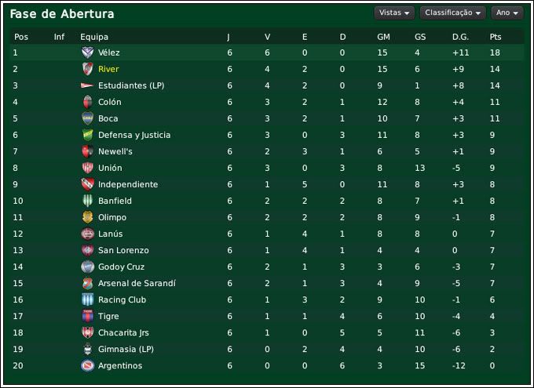
Task: Open the Vistas dropdown menu
Action: point(395,13)
